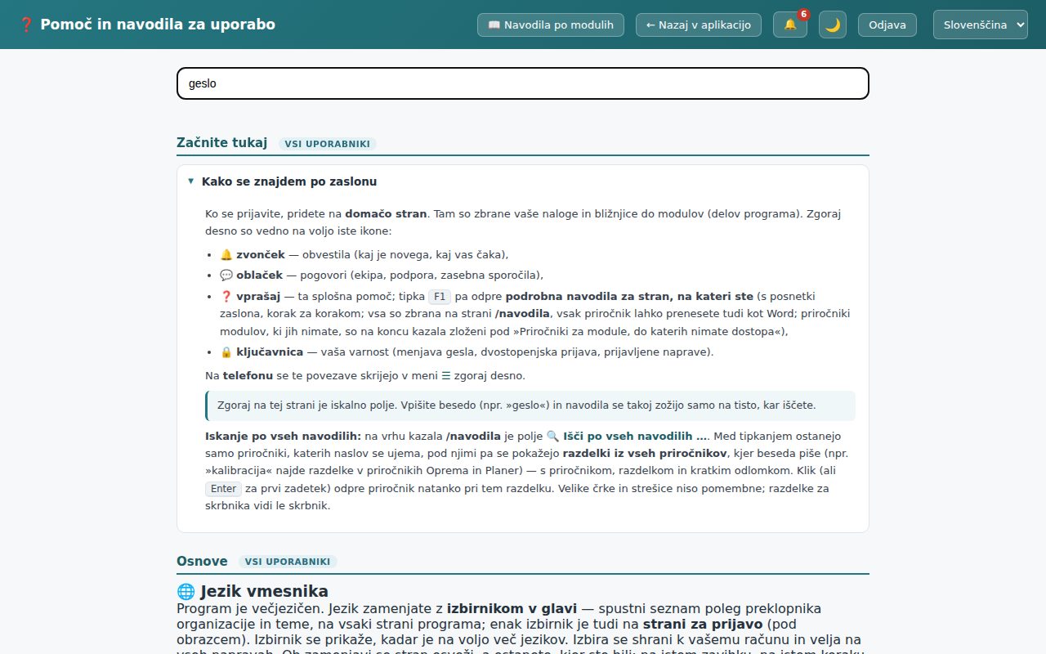Viewport: 1046px width, 654px height.
Task: Click the question mark icon in header title
Action: tap(25, 25)
